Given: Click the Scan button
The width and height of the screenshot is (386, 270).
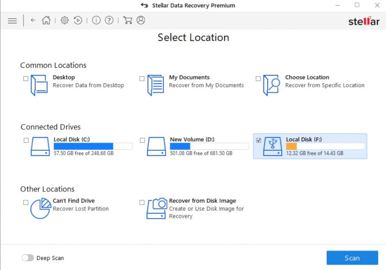Looking at the screenshot, I should (x=352, y=258).
